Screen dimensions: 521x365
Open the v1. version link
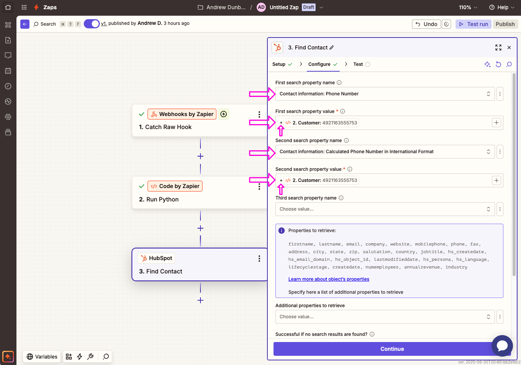(x=104, y=23)
